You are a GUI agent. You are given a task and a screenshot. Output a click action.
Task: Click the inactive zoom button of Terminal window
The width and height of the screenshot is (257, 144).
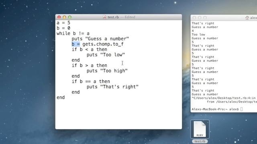(x=205, y=18)
